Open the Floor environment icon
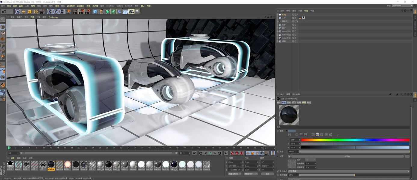Image resolution: width=417 pixels, height=180 pixels. point(125,11)
